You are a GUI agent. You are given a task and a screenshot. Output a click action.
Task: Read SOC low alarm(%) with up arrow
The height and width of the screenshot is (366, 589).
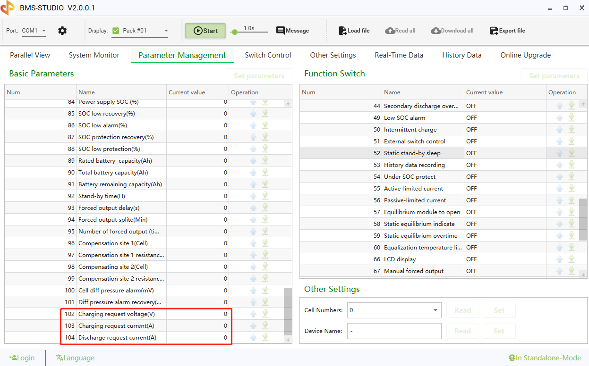pyautogui.click(x=253, y=125)
